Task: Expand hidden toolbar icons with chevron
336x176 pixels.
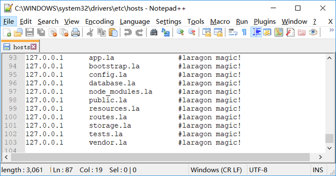Action: point(331,30)
